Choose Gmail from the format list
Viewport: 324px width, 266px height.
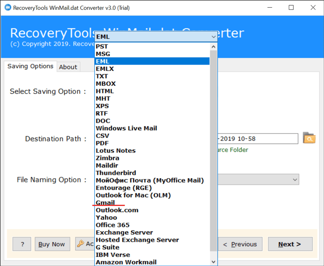click(x=105, y=203)
